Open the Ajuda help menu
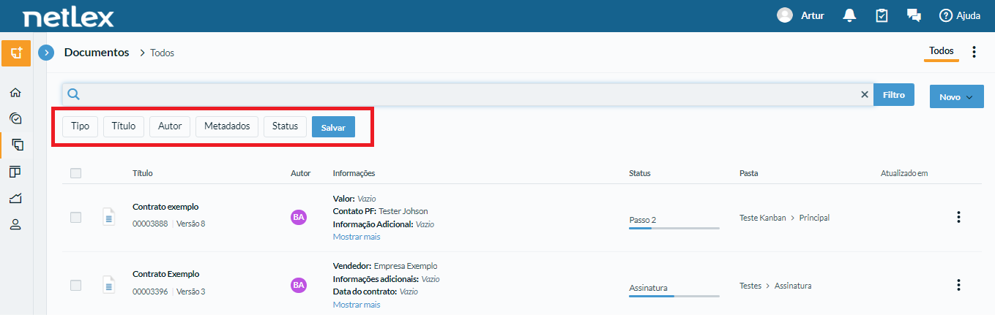The width and height of the screenshot is (995, 320). (960, 15)
